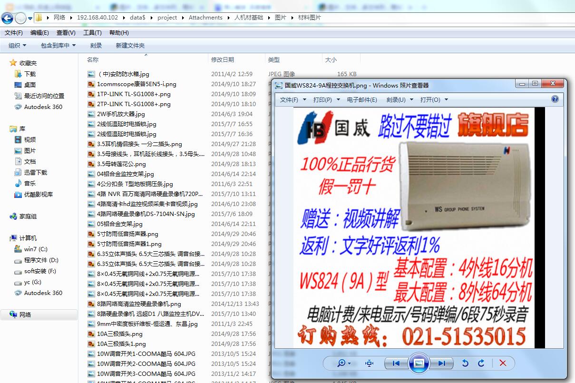
Task: Open recent locations dropdown next to forward arrow
Action: 30,18
